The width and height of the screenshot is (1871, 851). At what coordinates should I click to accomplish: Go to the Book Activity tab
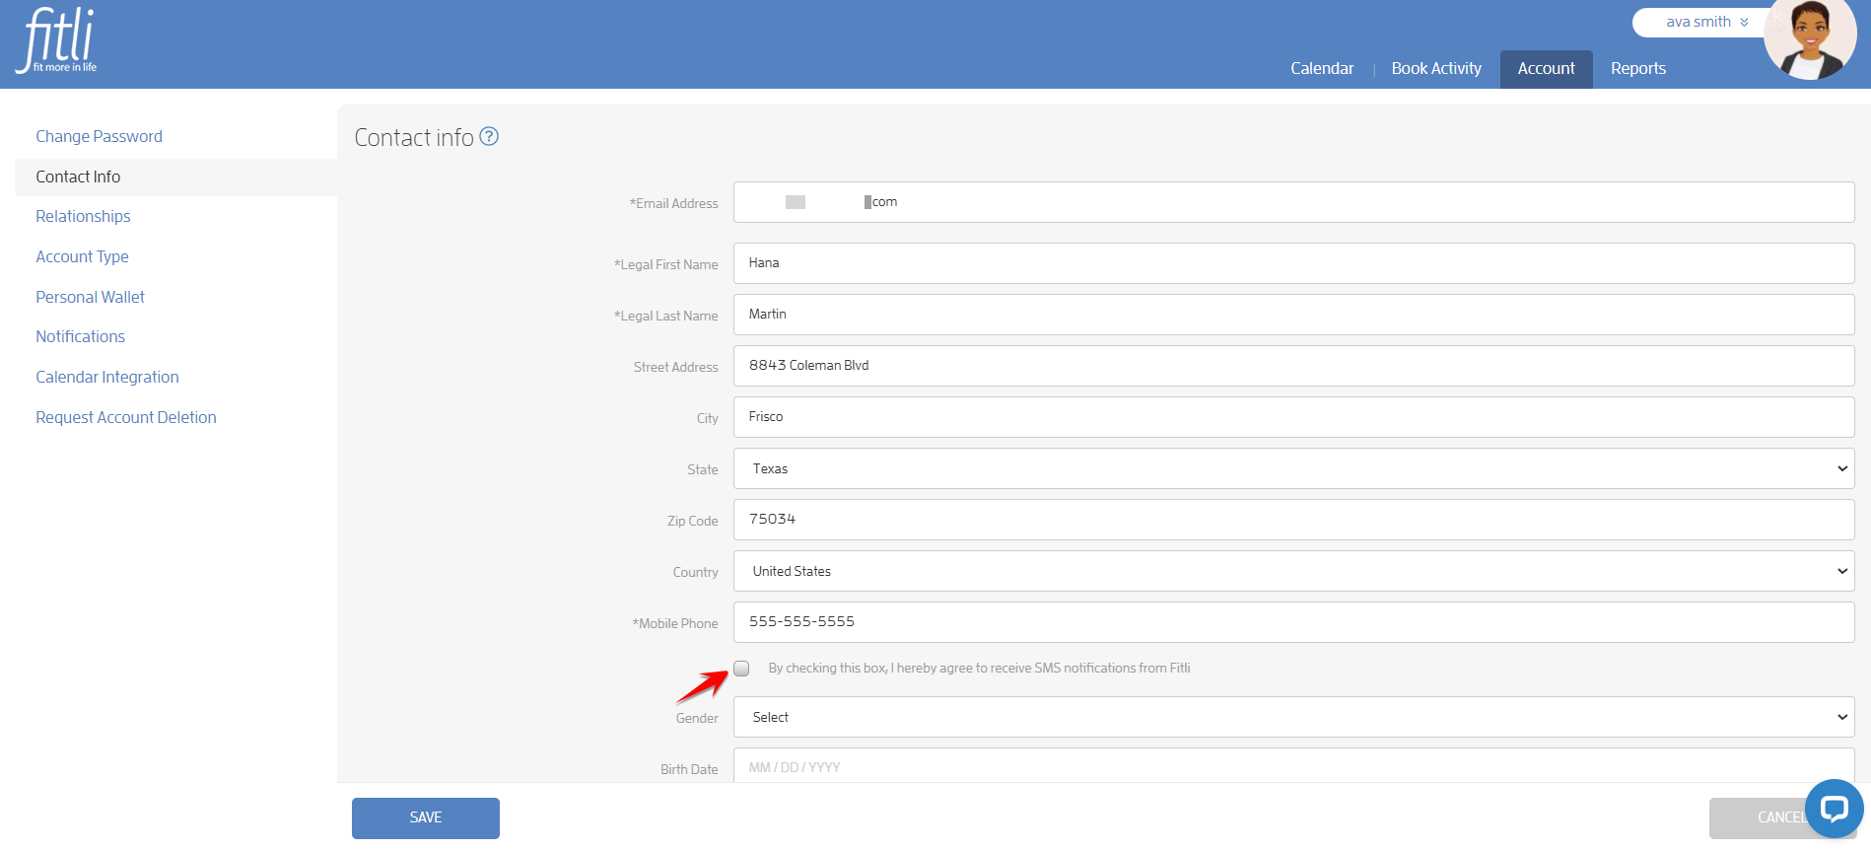click(x=1436, y=68)
